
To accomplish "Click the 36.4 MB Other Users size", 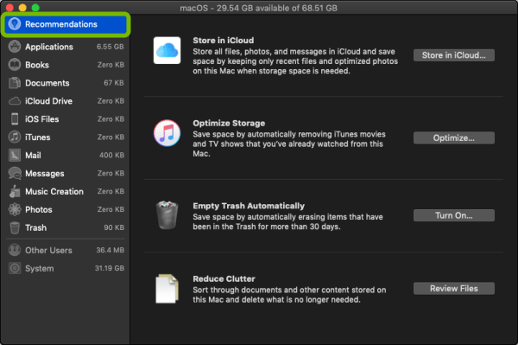I will click(110, 250).
